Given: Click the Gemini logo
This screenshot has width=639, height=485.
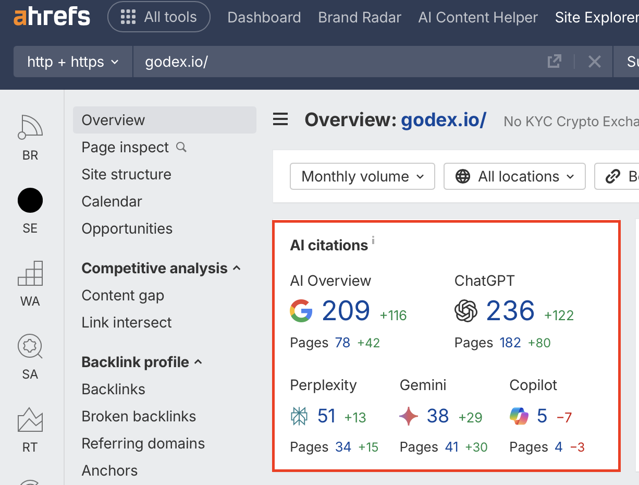Looking at the screenshot, I should pos(409,416).
